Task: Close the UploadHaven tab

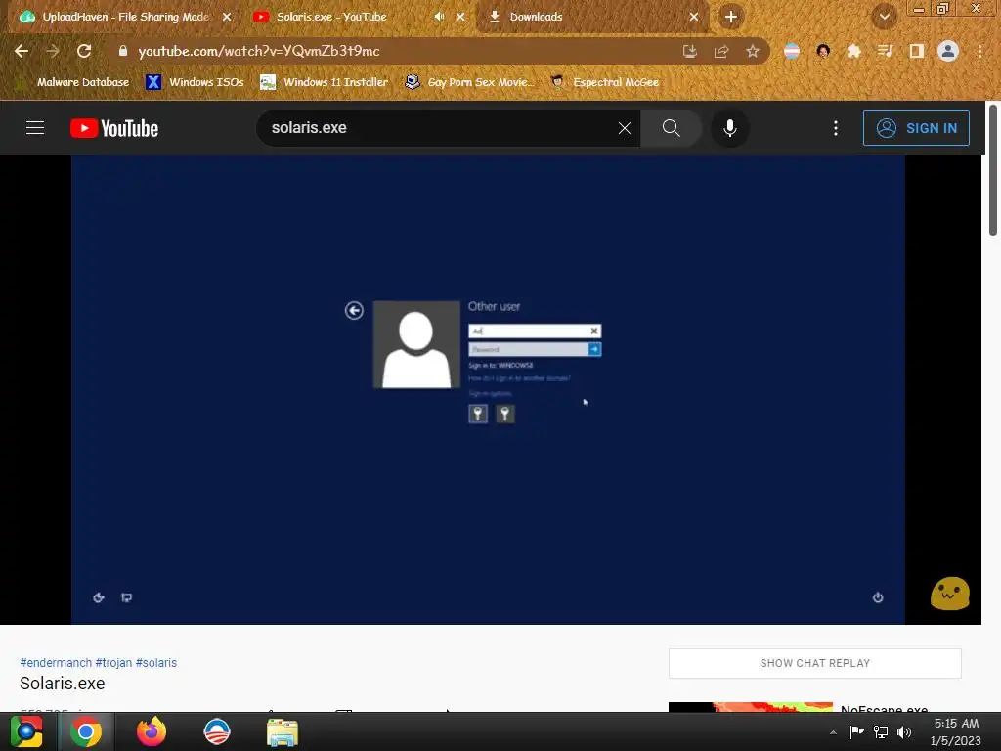Action: click(x=227, y=17)
